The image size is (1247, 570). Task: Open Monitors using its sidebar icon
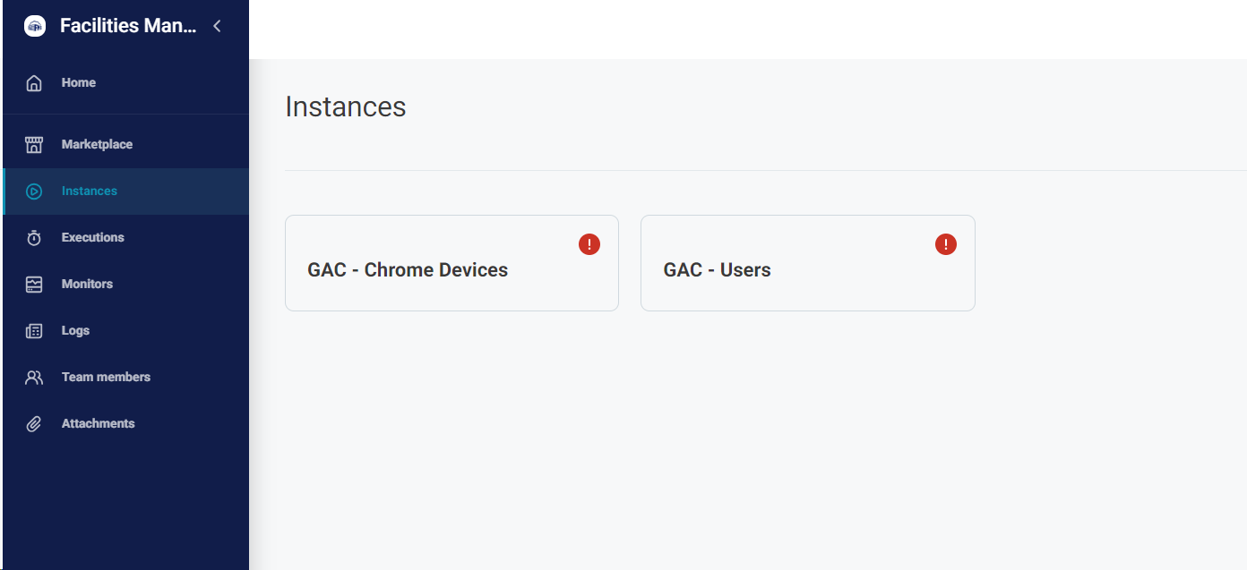point(33,284)
